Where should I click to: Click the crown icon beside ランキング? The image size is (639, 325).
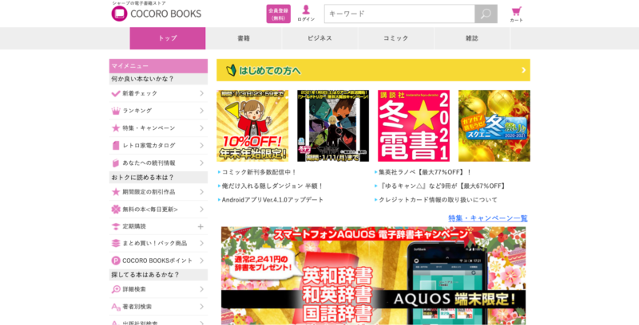[x=116, y=111]
